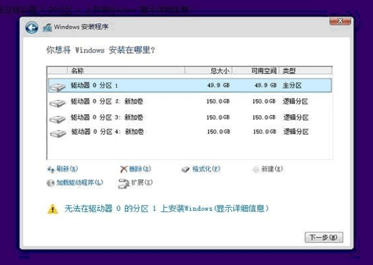This screenshot has height=265, width=373.
Task: Click the 主分区 type cell
Action: click(292, 85)
